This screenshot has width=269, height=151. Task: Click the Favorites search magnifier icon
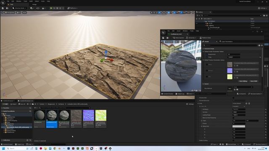30,108
